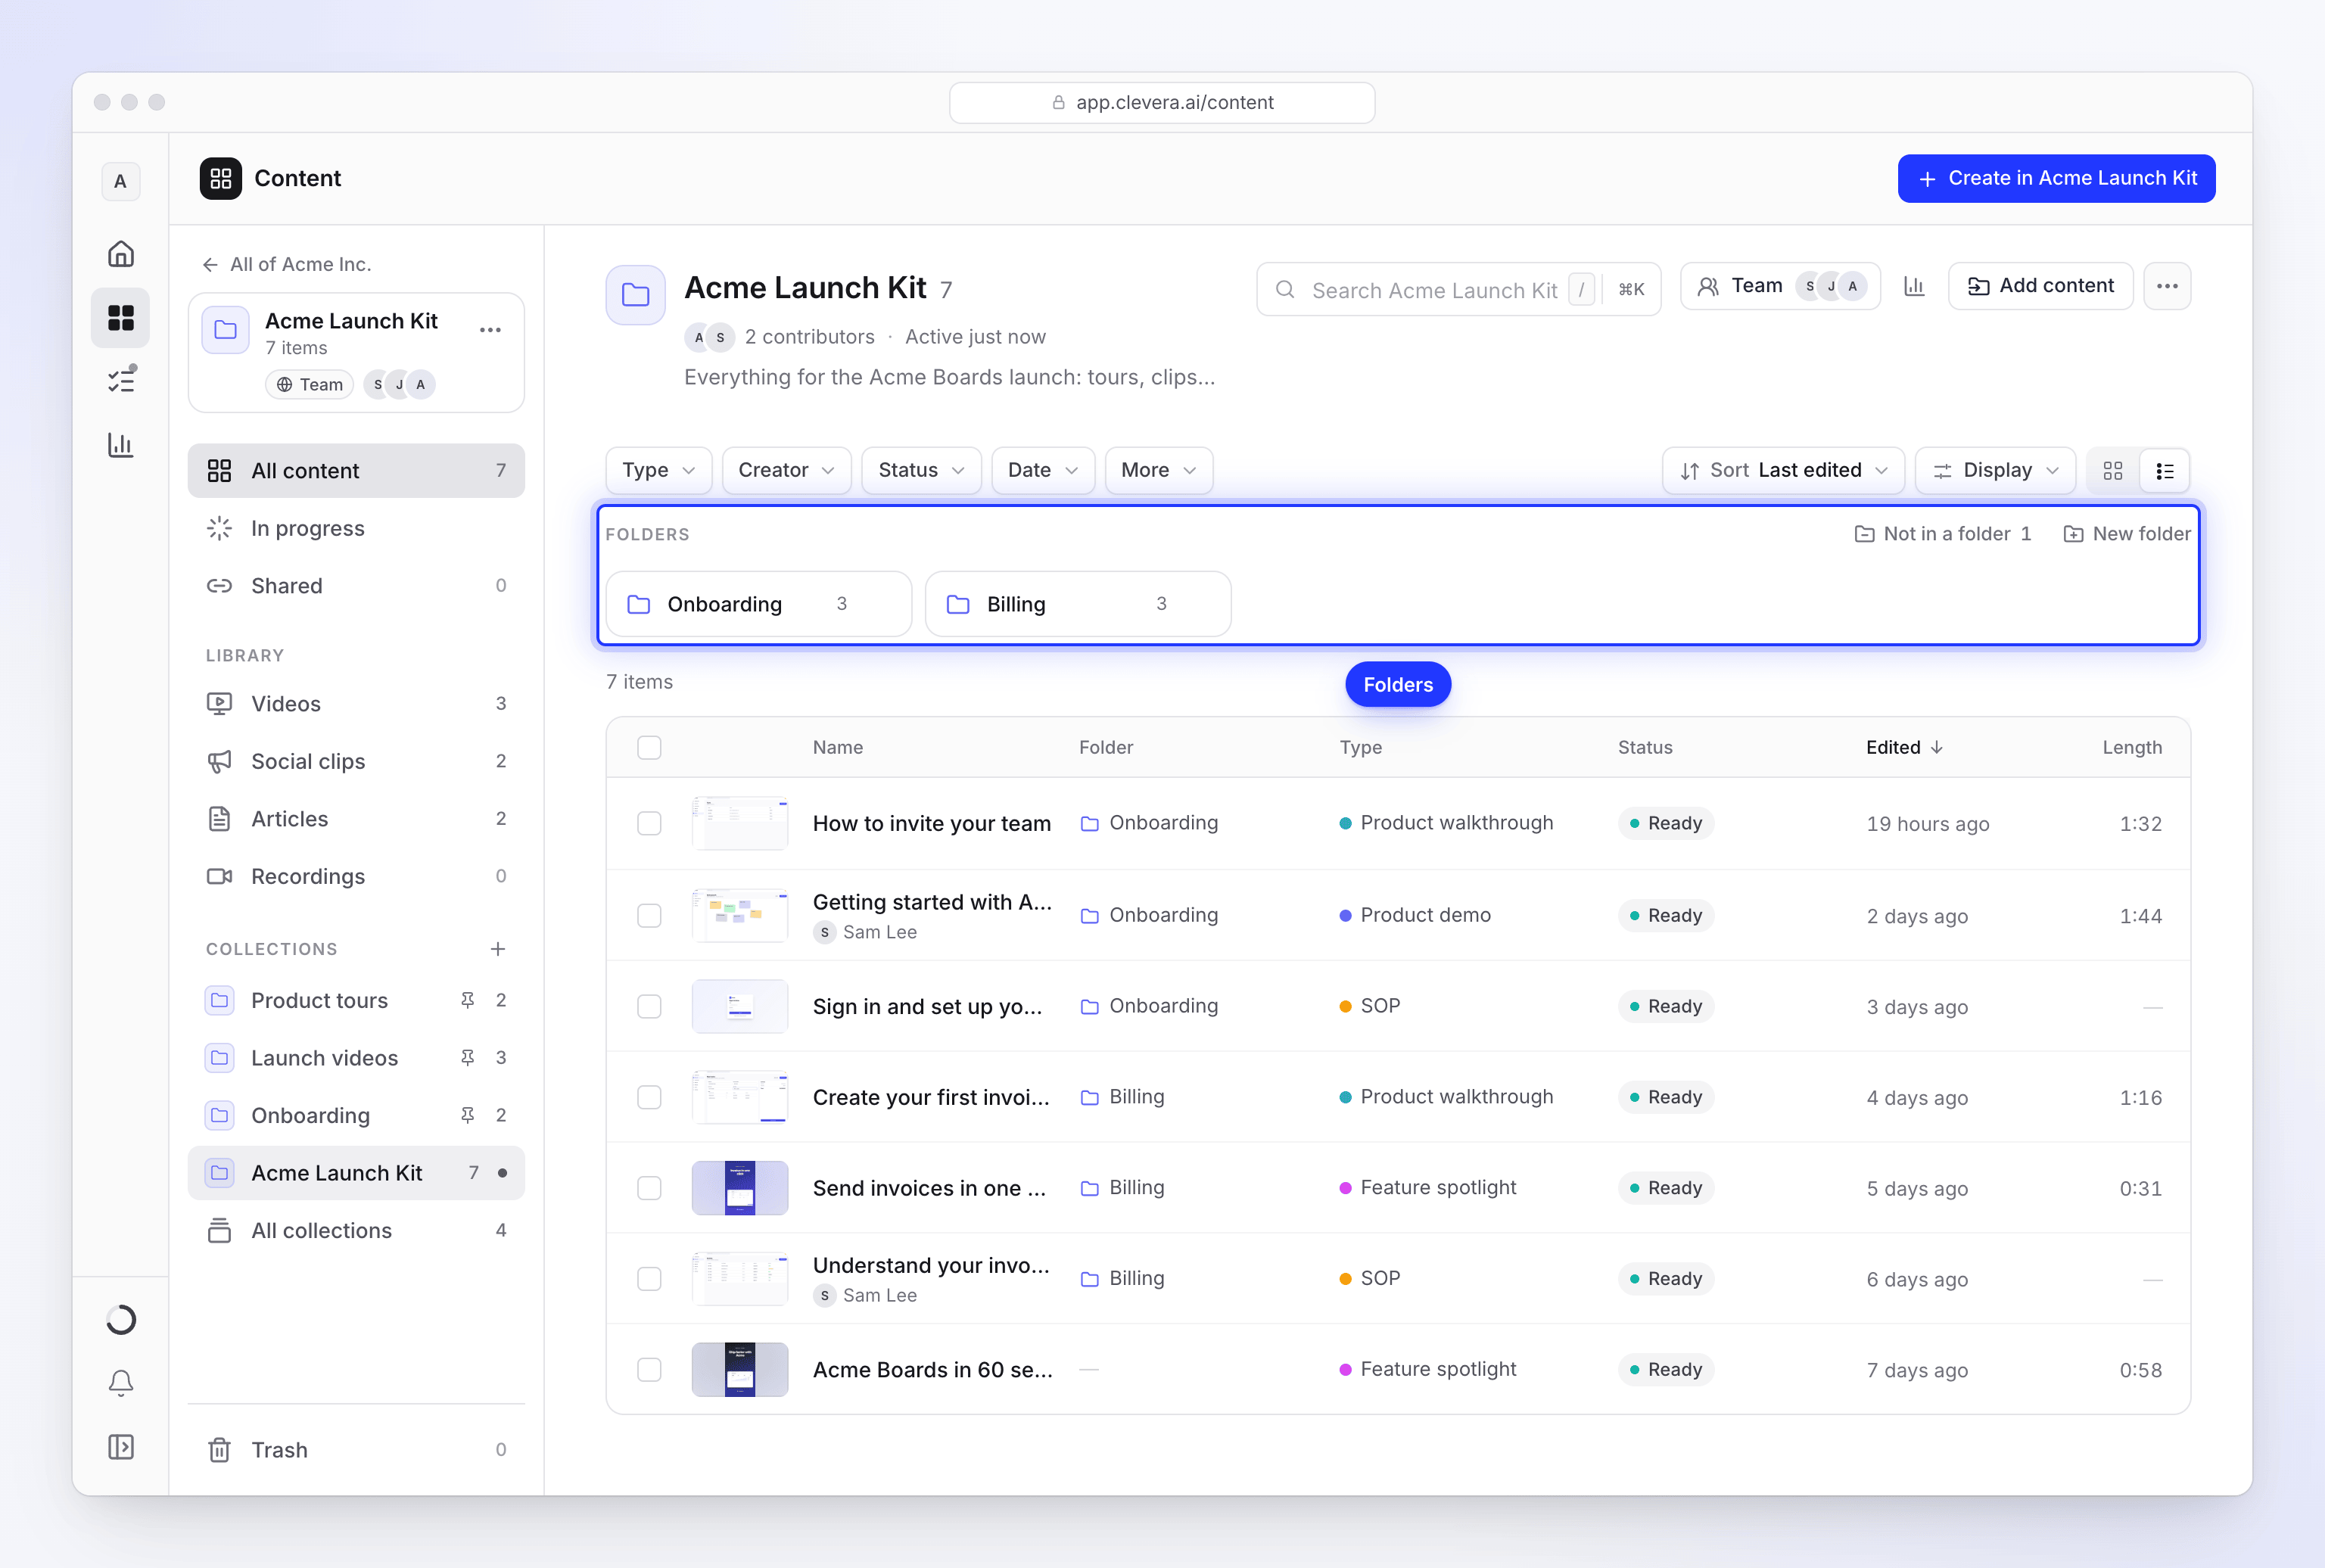Select In progress in sidebar
This screenshot has width=2325, height=1568.
tap(356, 528)
